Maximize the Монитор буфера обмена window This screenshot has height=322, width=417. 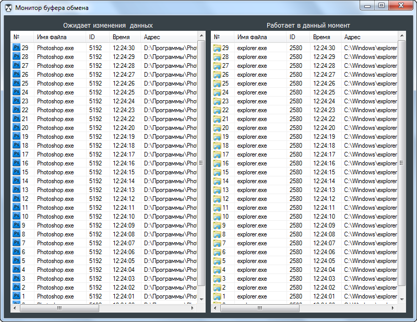(x=382, y=5)
